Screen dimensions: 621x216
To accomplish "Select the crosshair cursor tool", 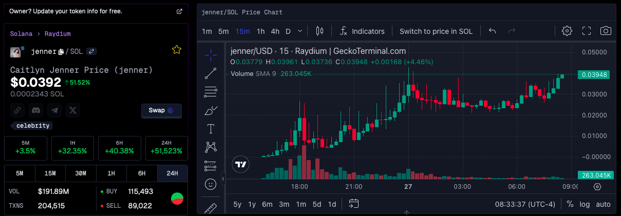I will (x=211, y=54).
